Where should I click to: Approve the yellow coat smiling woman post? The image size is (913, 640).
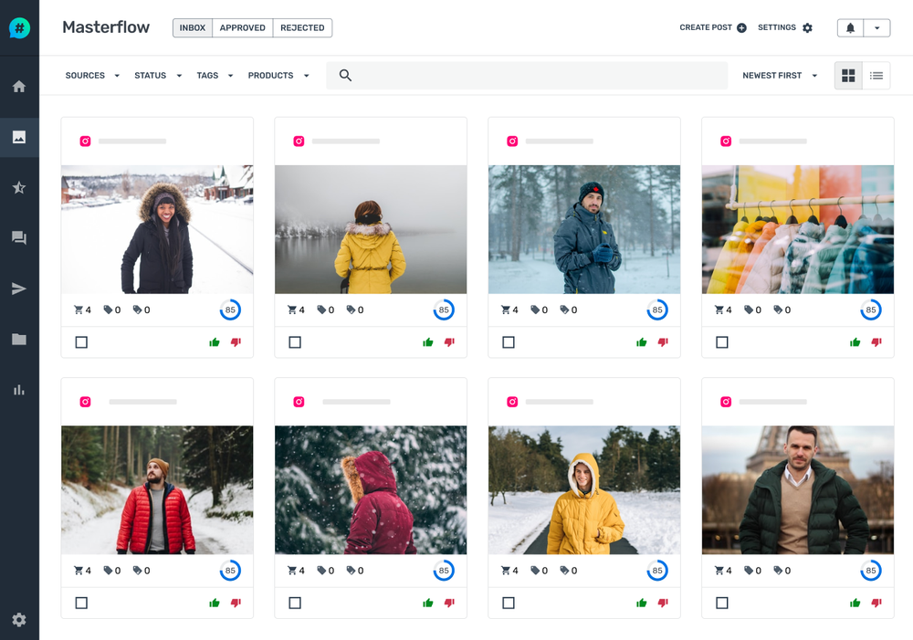point(642,603)
